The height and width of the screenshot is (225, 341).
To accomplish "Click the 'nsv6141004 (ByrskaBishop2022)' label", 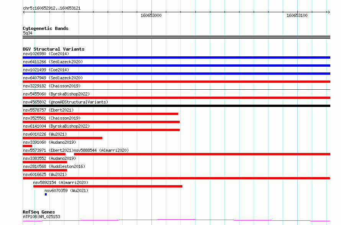I will click(56, 126).
